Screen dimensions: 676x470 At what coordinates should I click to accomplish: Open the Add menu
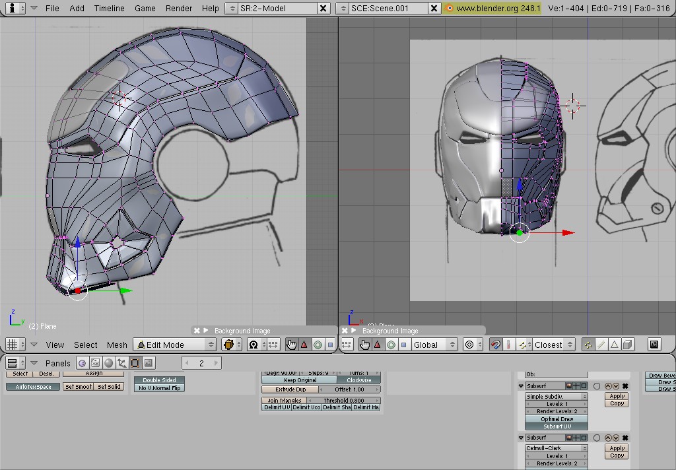pyautogui.click(x=77, y=8)
